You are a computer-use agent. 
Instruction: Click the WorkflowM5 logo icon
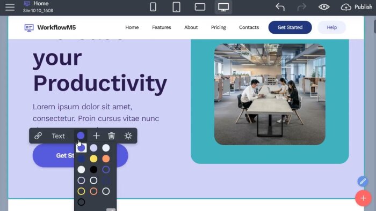click(x=29, y=27)
